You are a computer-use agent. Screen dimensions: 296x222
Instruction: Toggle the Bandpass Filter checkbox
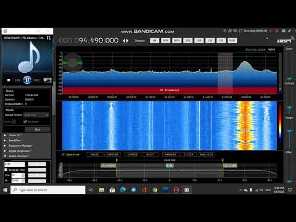coord(6,170)
